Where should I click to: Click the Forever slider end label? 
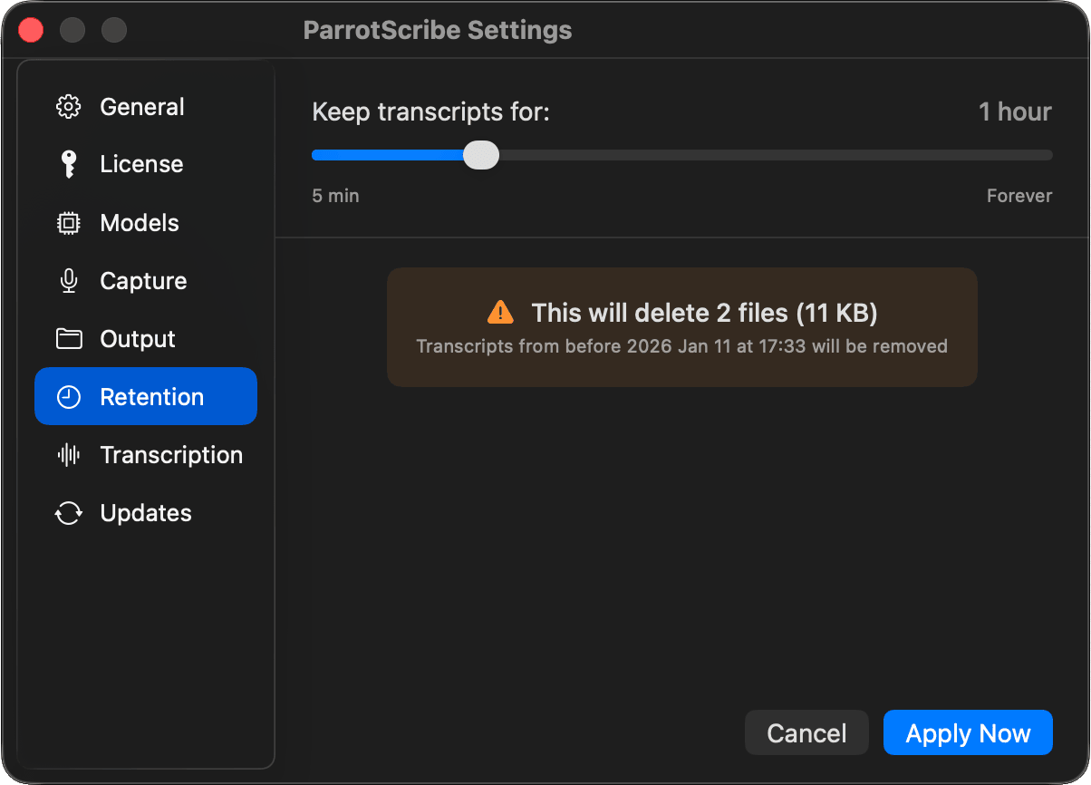1019,196
